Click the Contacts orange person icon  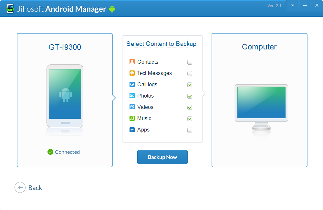tap(132, 62)
